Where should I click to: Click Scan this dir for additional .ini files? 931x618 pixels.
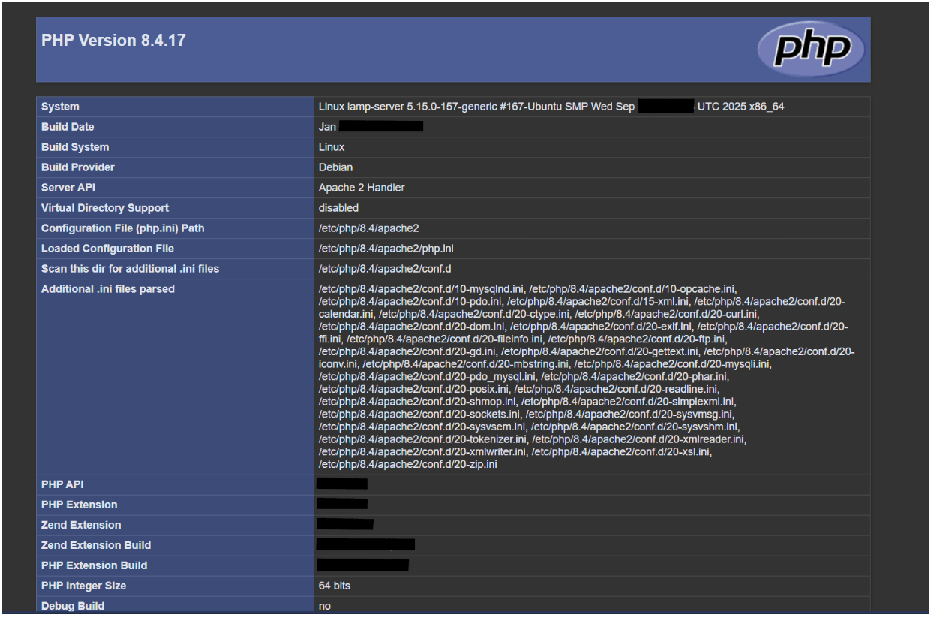[130, 269]
